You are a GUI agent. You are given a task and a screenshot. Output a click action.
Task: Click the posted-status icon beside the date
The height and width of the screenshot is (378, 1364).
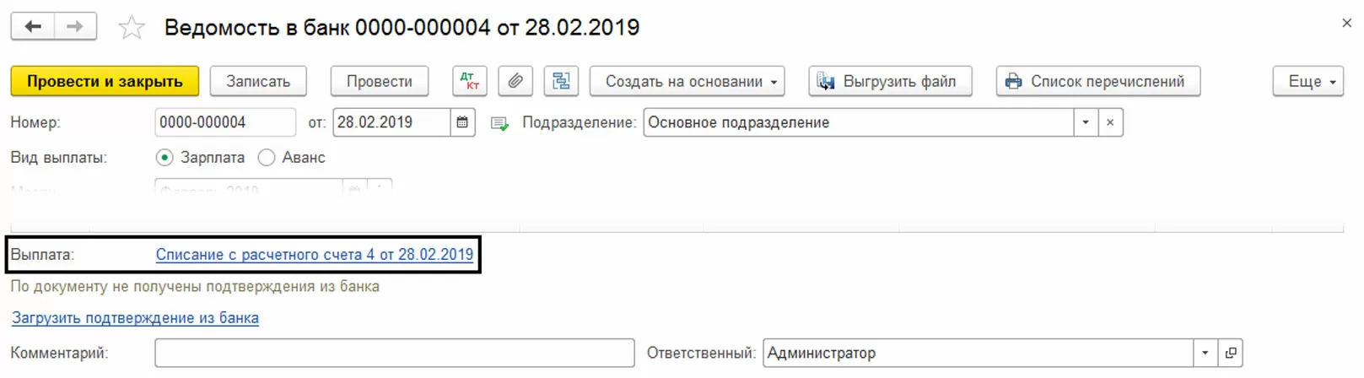[x=499, y=123]
